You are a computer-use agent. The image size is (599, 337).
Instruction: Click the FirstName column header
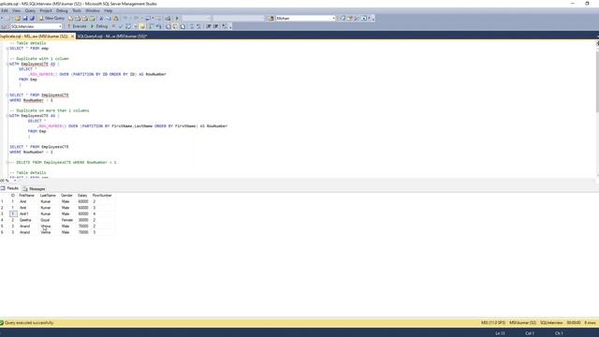point(27,196)
